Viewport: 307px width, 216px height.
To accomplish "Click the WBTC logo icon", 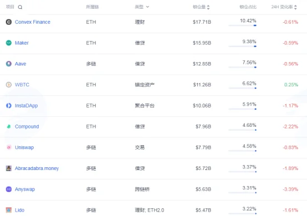I will tap(9, 85).
